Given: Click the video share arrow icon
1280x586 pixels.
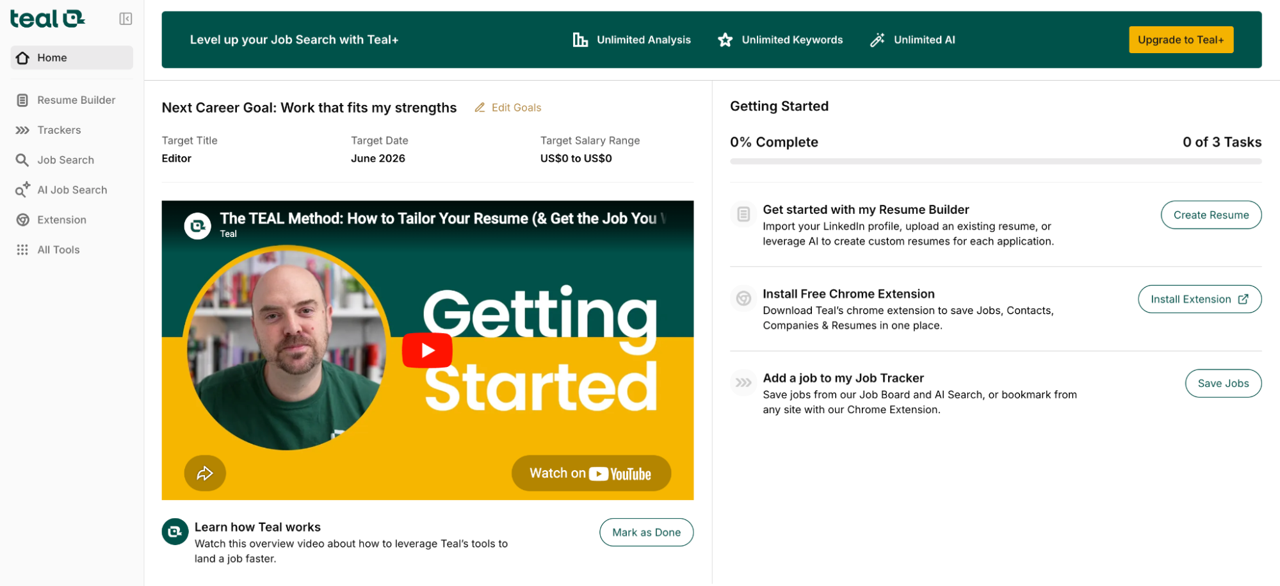Looking at the screenshot, I should tap(205, 473).
